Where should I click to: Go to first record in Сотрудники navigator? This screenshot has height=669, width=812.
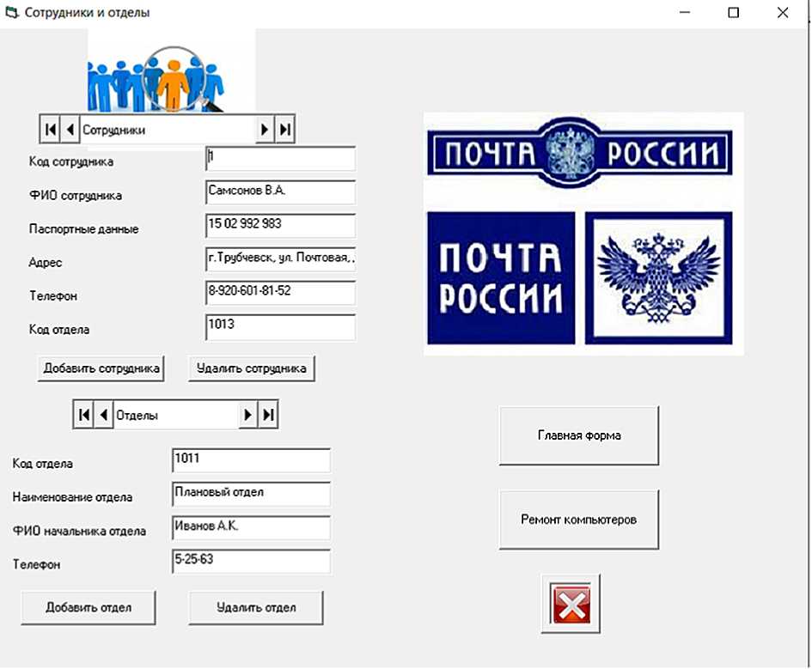coord(50,129)
